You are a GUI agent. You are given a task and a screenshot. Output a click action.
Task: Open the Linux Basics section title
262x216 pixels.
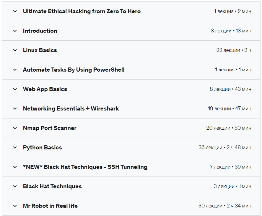coord(40,50)
